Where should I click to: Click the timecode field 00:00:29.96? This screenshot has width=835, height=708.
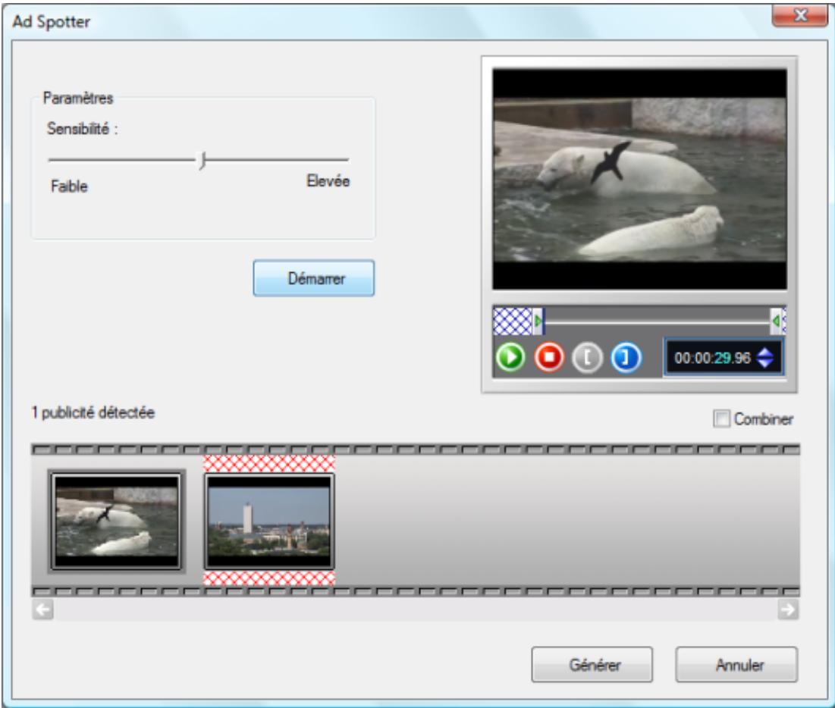pyautogui.click(x=712, y=358)
